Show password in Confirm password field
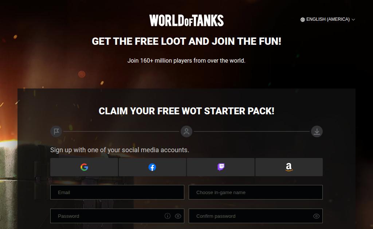Screen dimensions: 373x229 click(317, 216)
